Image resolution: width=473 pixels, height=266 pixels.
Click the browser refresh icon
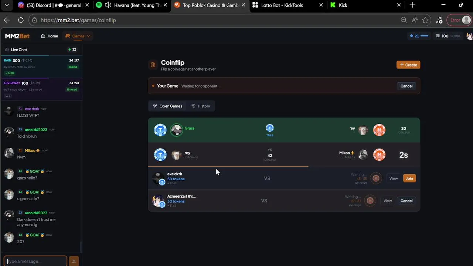coord(21,20)
